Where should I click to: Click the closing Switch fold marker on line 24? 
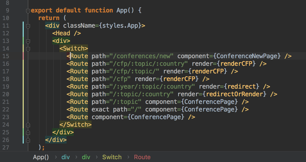click(28, 125)
